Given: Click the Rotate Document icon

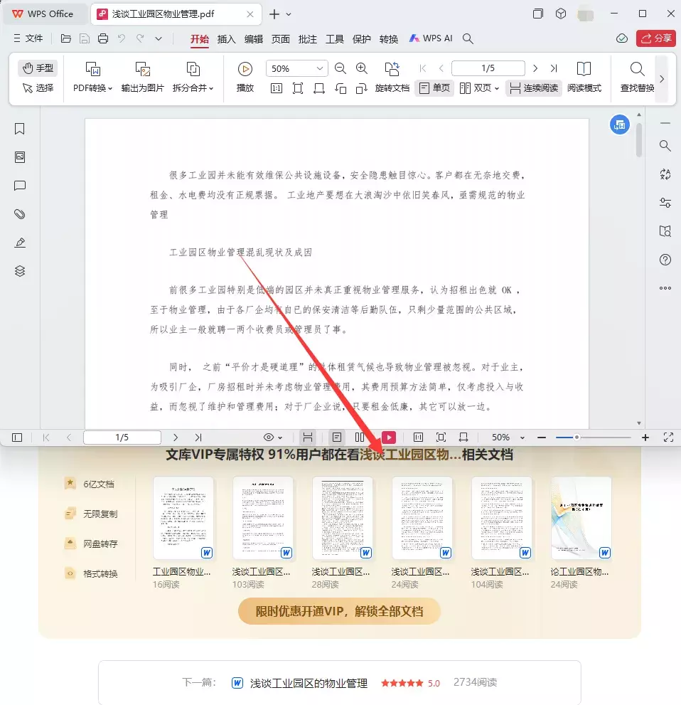Looking at the screenshot, I should (392, 69).
